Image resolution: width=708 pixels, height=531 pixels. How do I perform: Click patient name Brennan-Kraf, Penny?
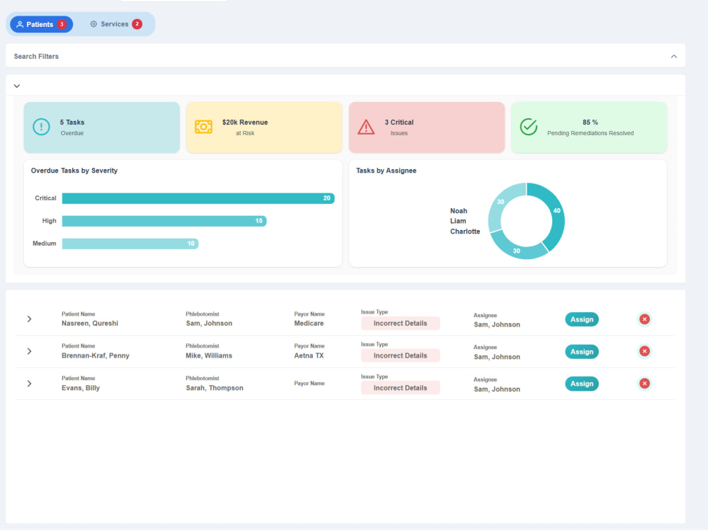point(96,356)
